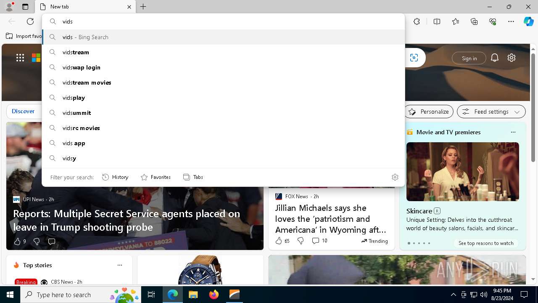Click the Trending label
The width and height of the screenshot is (538, 303).
coord(374,241)
